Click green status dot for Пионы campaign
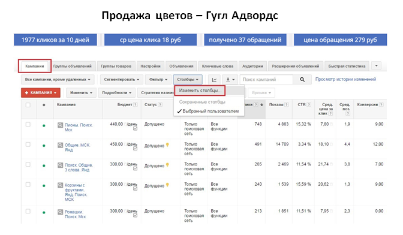This screenshot has width=403, height=235. (44, 125)
